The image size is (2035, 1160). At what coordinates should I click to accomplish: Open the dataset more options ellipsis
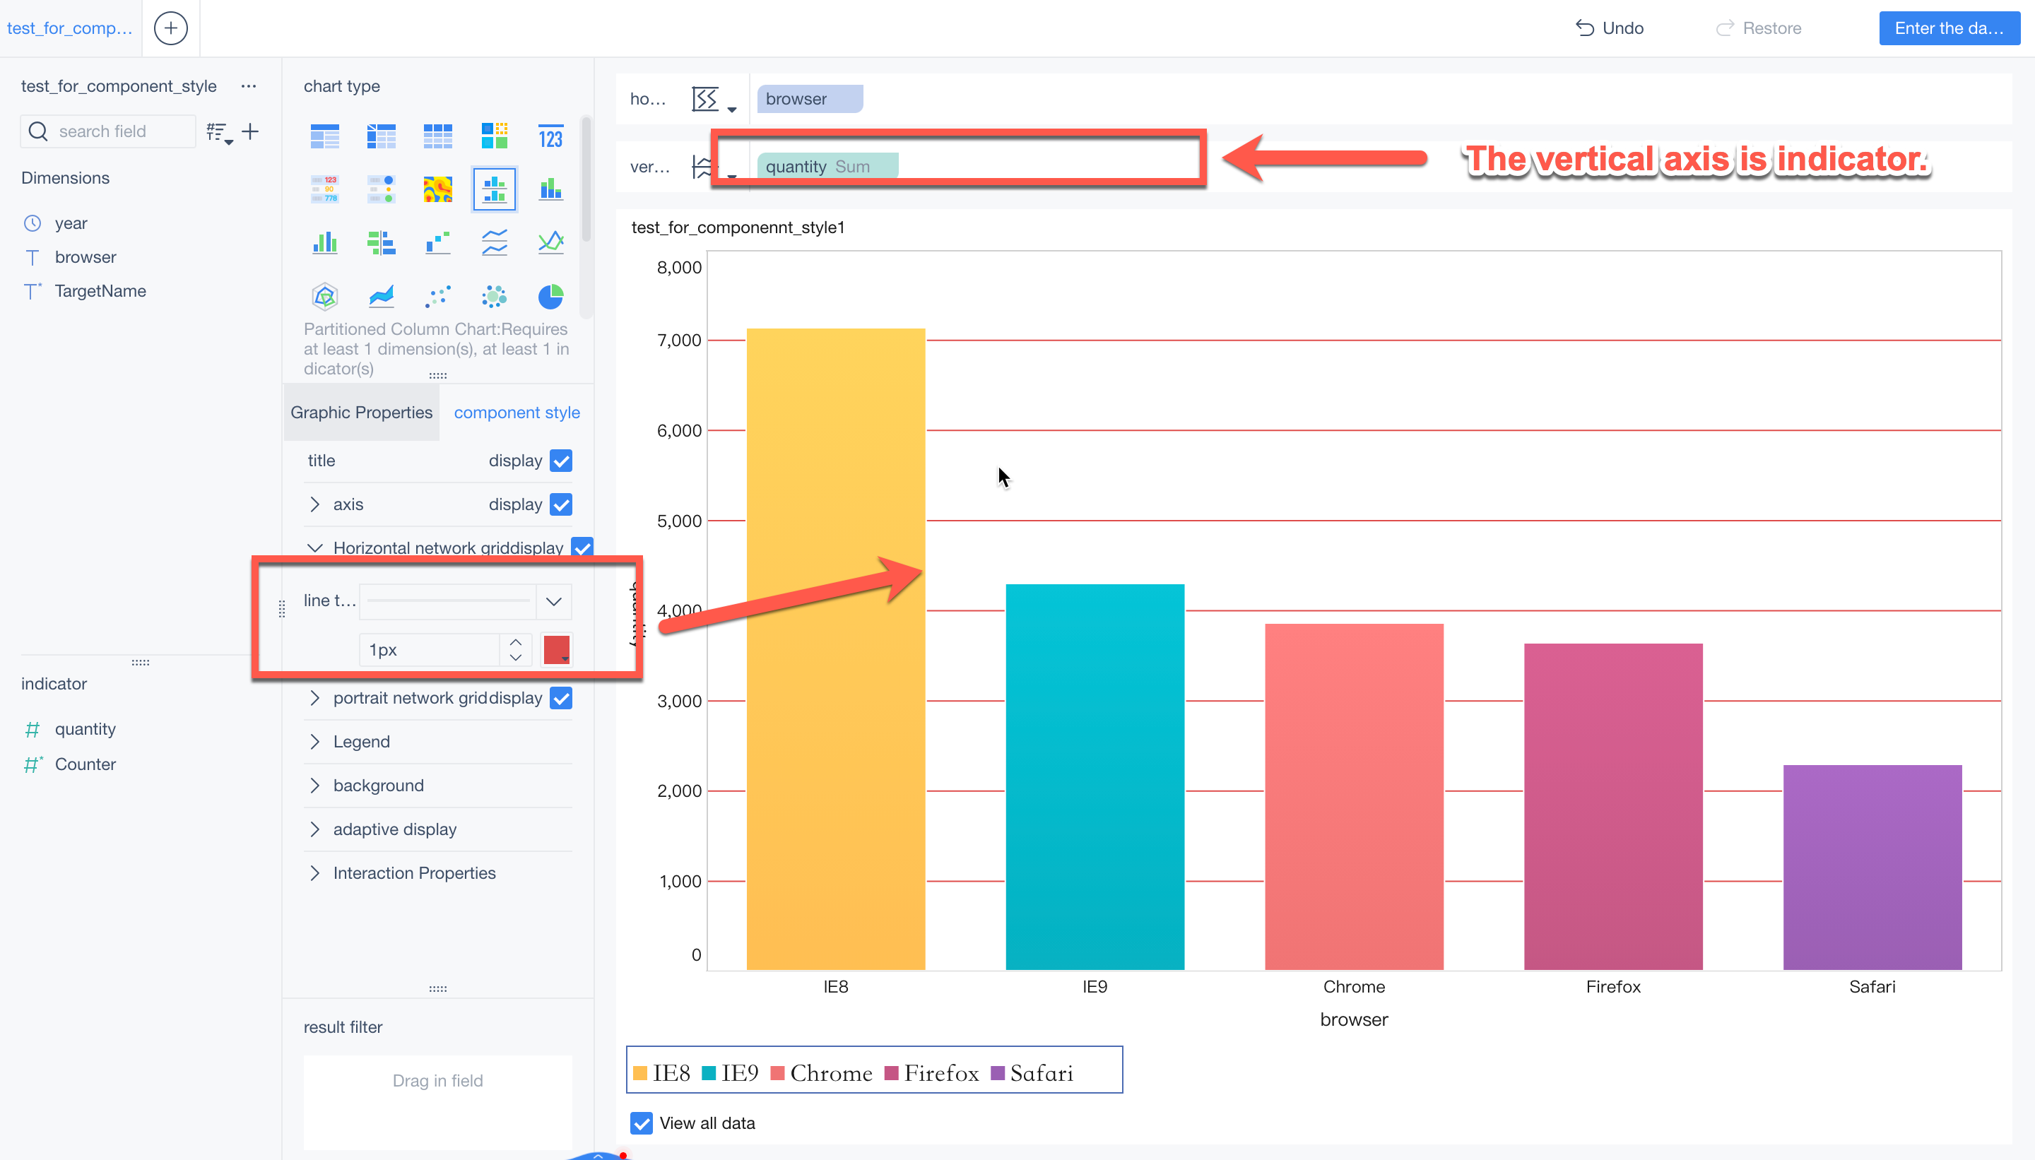[249, 86]
